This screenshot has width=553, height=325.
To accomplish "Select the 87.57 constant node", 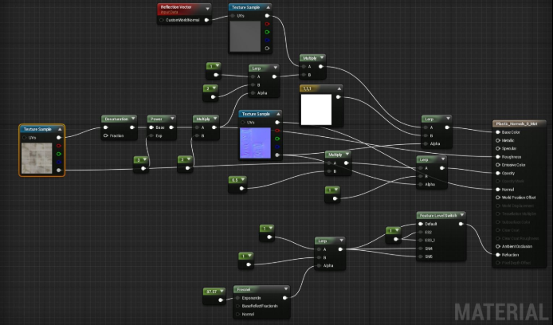I will tap(214, 291).
